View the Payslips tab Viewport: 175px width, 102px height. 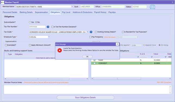point(112,12)
